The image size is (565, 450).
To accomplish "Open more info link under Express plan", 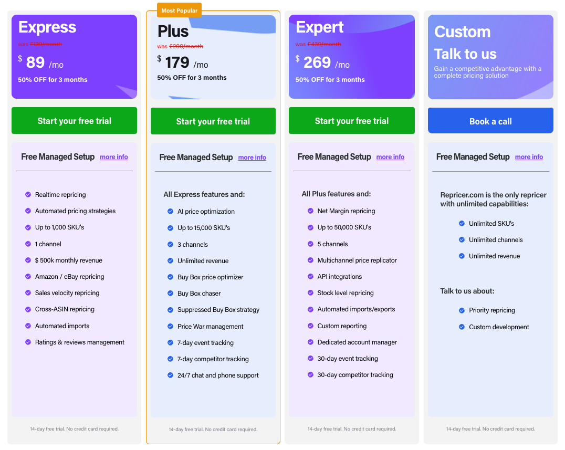I will pos(114,157).
